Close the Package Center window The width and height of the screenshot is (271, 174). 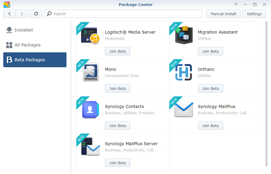264,4
